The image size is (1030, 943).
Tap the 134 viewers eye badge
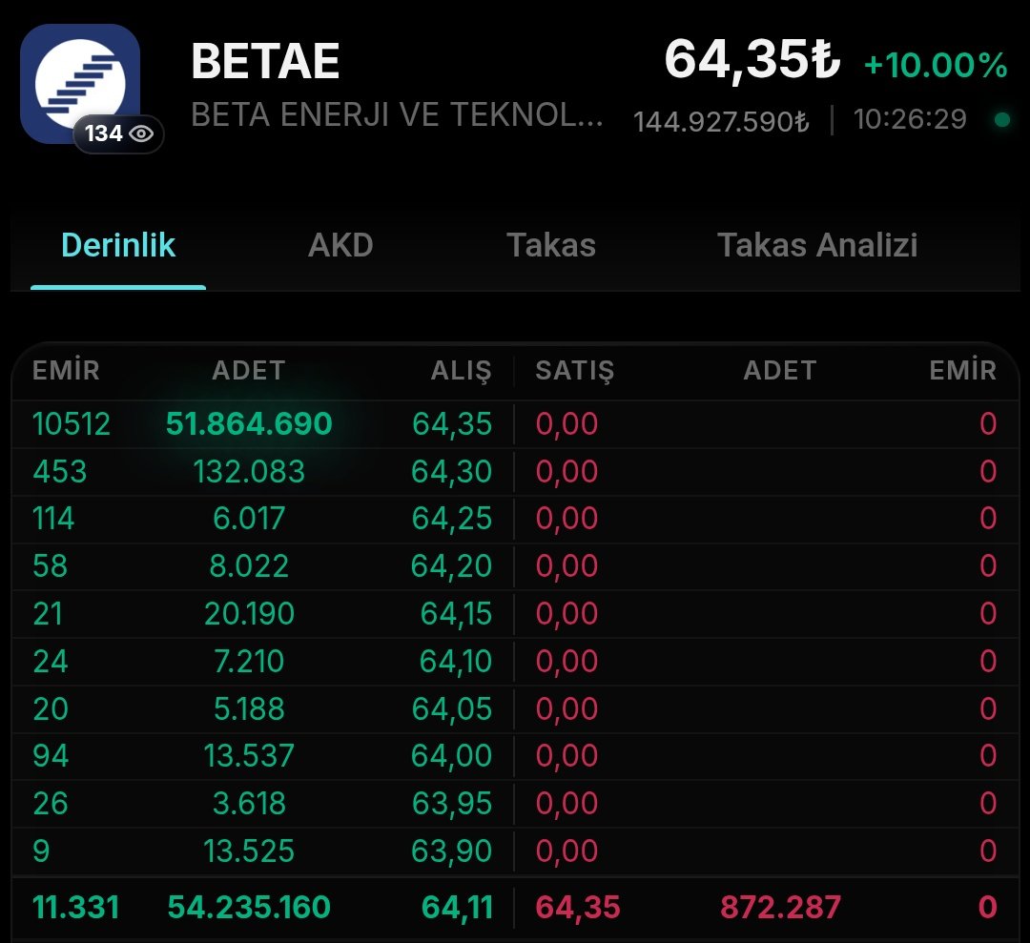[119, 133]
